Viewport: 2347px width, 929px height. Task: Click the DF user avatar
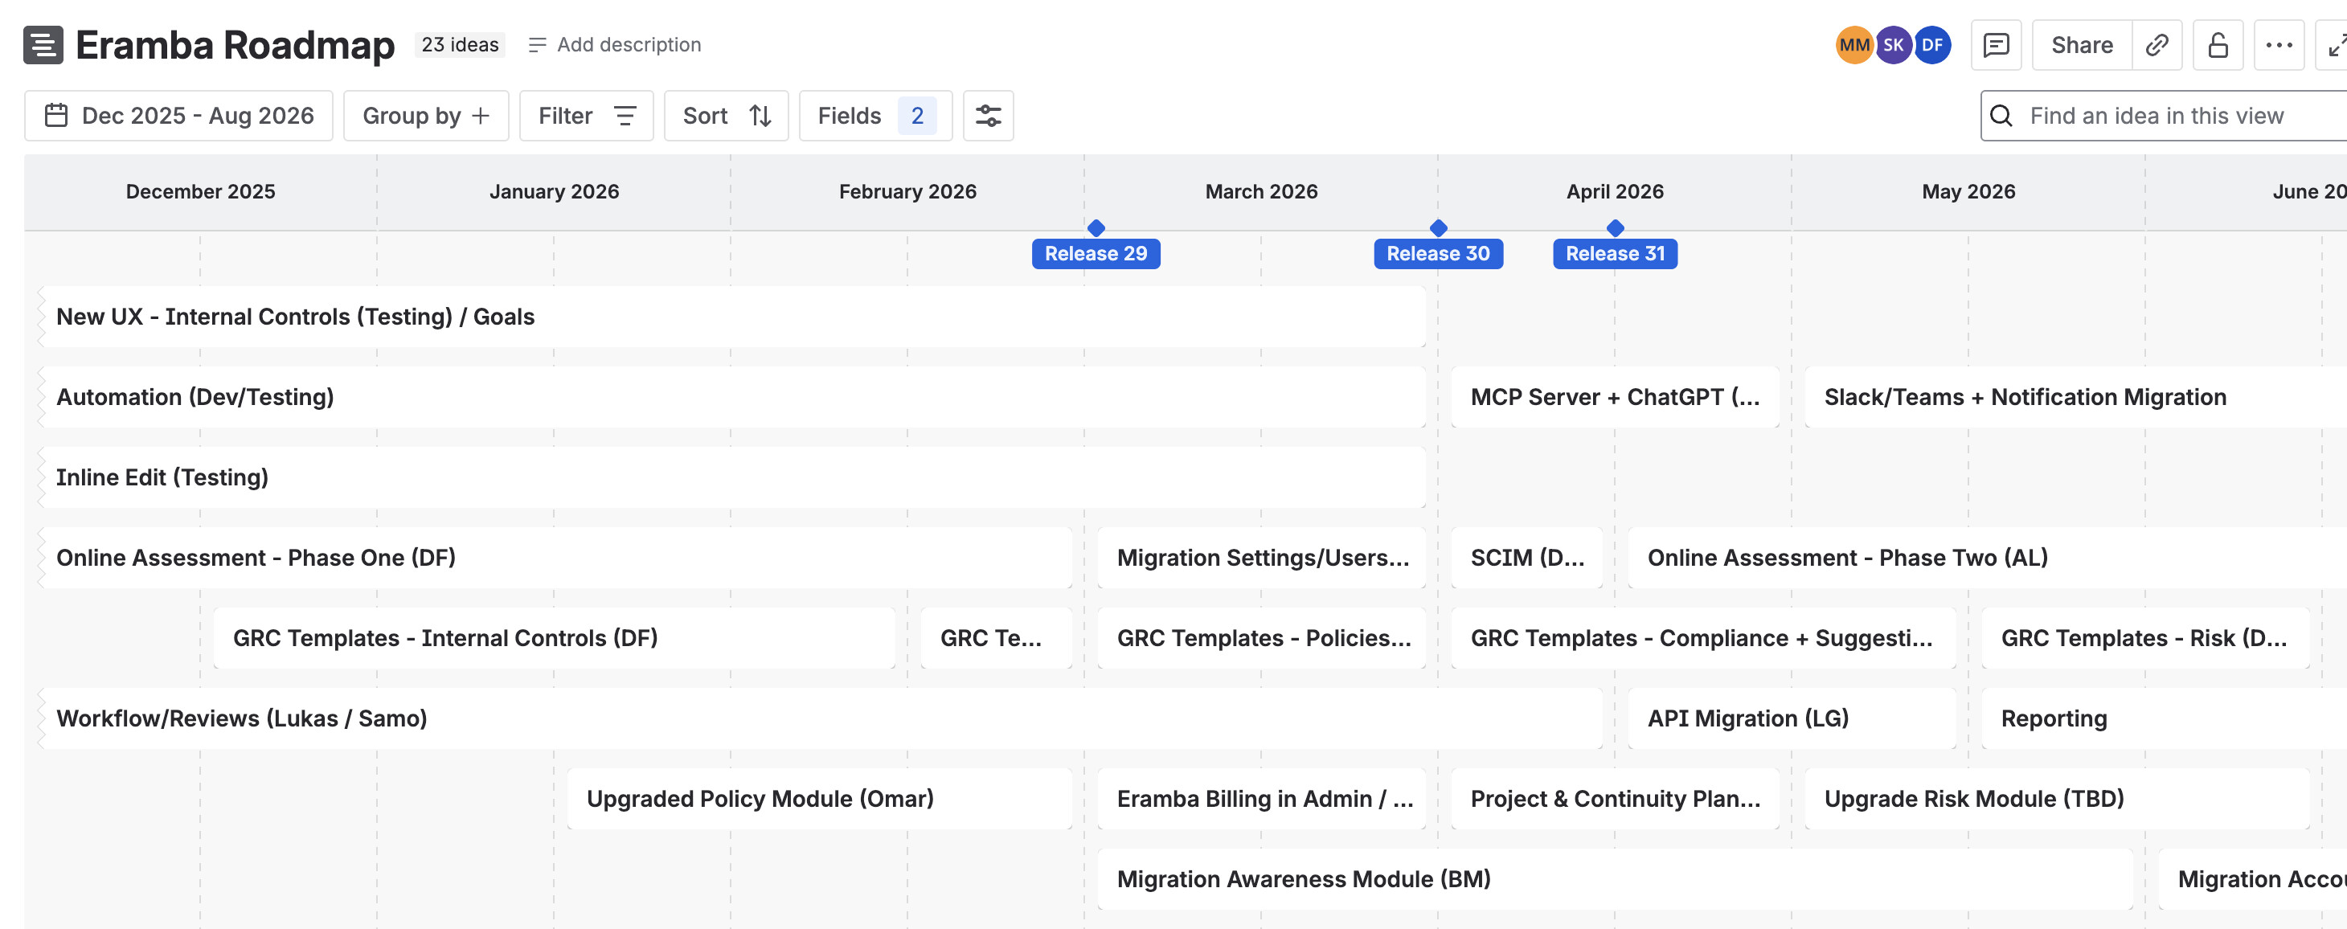coord(1931,45)
